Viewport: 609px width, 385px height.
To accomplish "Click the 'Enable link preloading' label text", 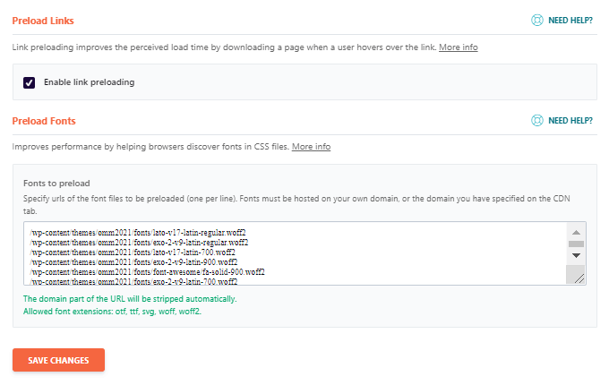I will coord(89,82).
